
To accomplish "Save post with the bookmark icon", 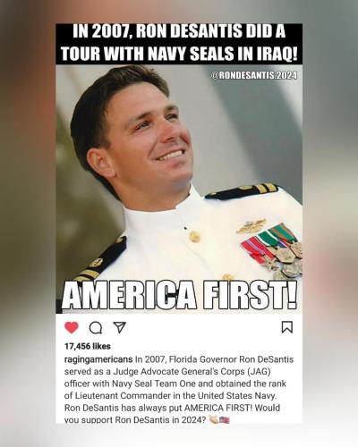I will [287, 327].
